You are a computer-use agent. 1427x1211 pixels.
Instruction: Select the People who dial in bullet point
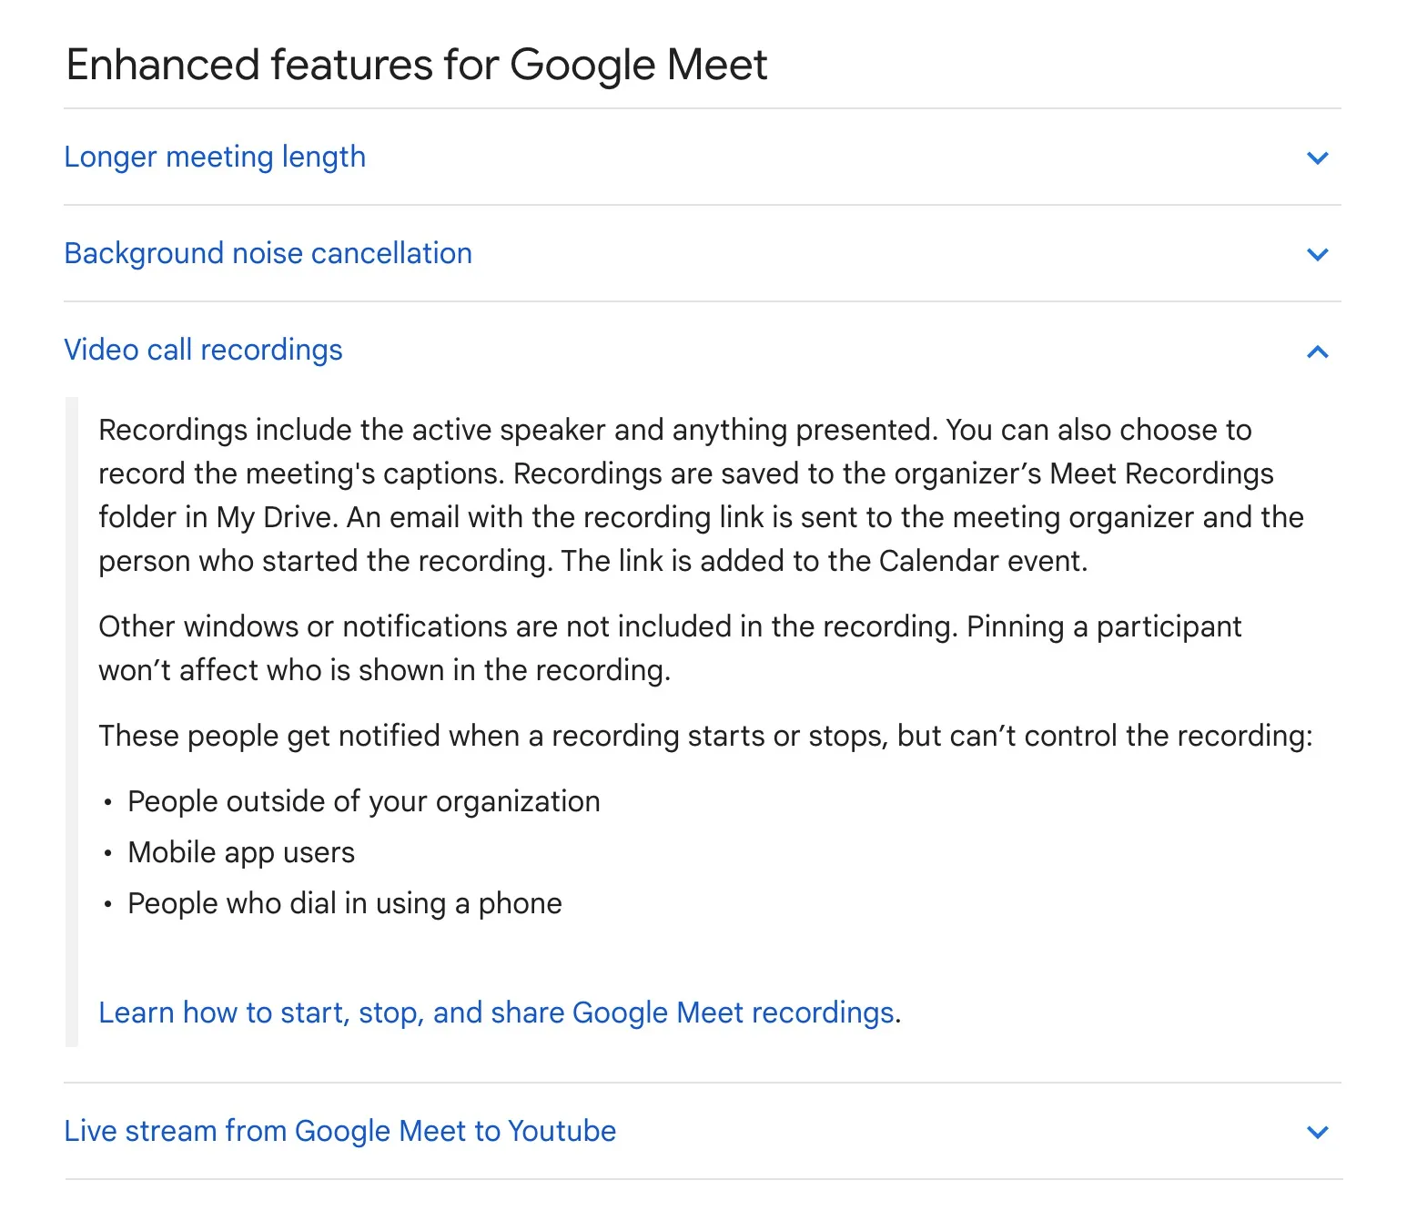344,904
